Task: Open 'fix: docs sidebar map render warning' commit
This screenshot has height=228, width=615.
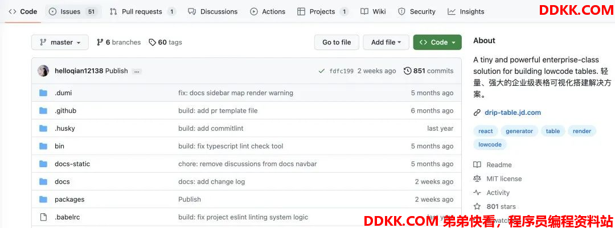Action: (236, 93)
